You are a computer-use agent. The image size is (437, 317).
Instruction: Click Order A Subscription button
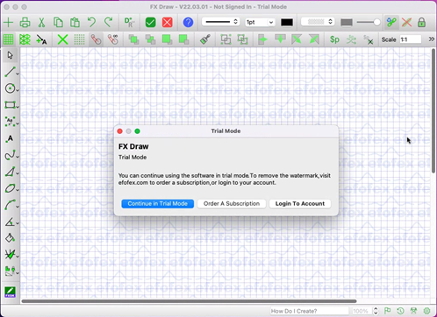point(232,203)
